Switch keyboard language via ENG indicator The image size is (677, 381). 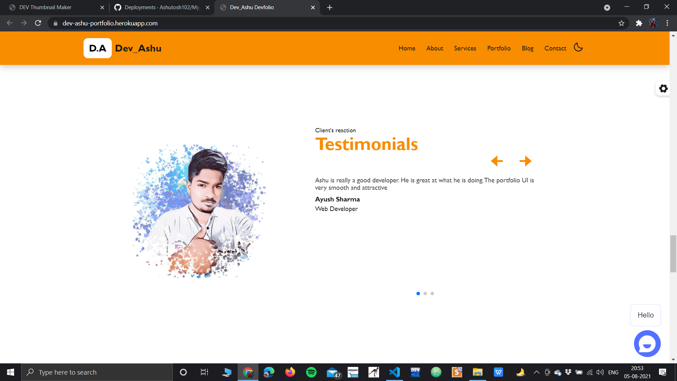(x=614, y=372)
